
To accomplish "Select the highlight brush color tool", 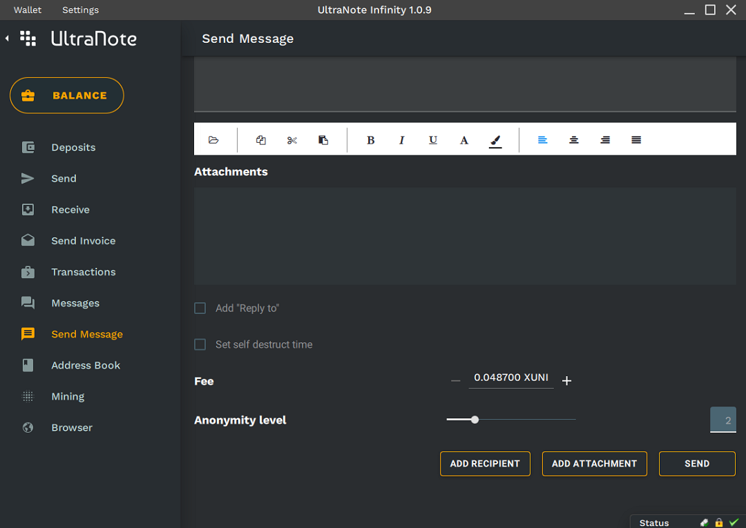I will (x=495, y=141).
